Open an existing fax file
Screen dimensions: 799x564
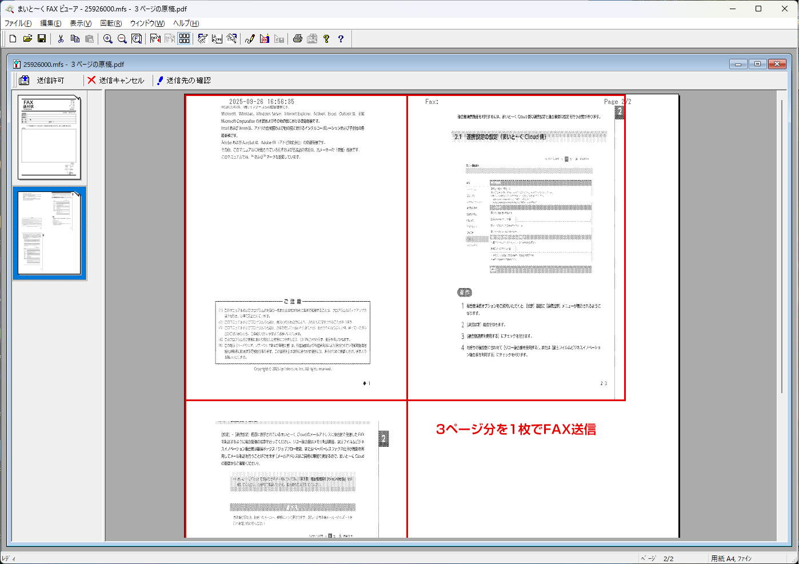pos(27,38)
